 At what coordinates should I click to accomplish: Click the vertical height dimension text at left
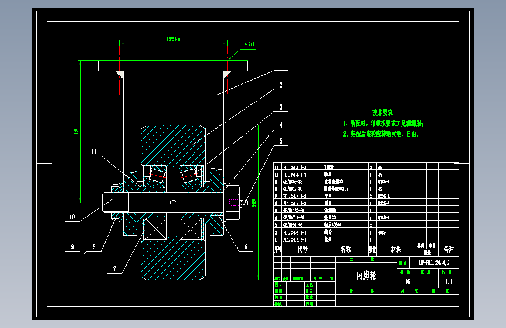76,131
